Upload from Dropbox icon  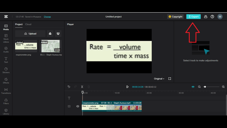(58, 34)
